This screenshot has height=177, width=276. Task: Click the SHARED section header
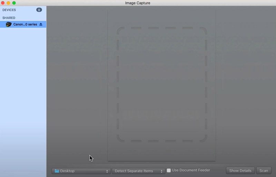click(x=9, y=18)
